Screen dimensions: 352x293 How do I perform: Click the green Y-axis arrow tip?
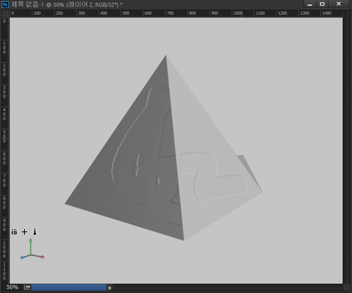click(31, 240)
